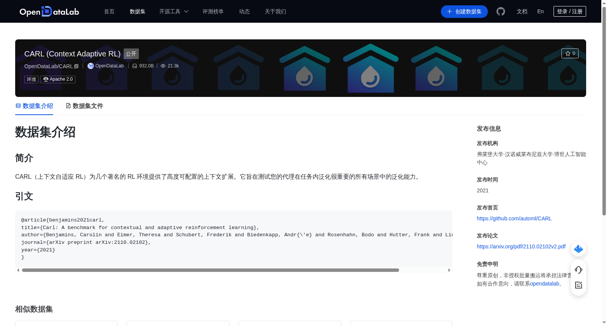Click the OpenDataLab/CARL path text
The height and width of the screenshot is (326, 607).
point(49,66)
